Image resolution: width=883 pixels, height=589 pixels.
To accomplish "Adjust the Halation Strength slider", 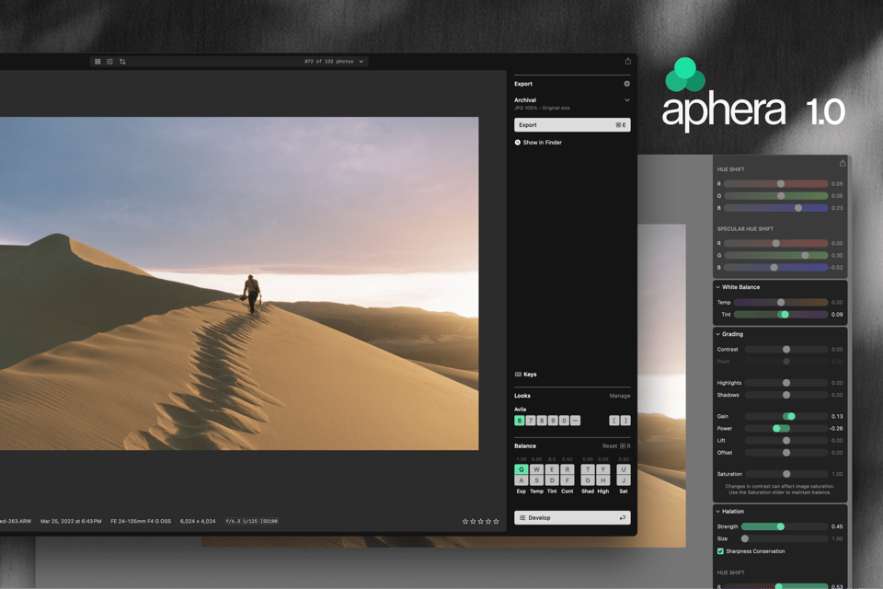I will tap(785, 526).
